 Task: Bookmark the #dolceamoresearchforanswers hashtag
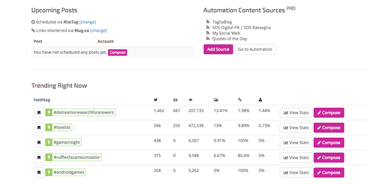(x=39, y=112)
